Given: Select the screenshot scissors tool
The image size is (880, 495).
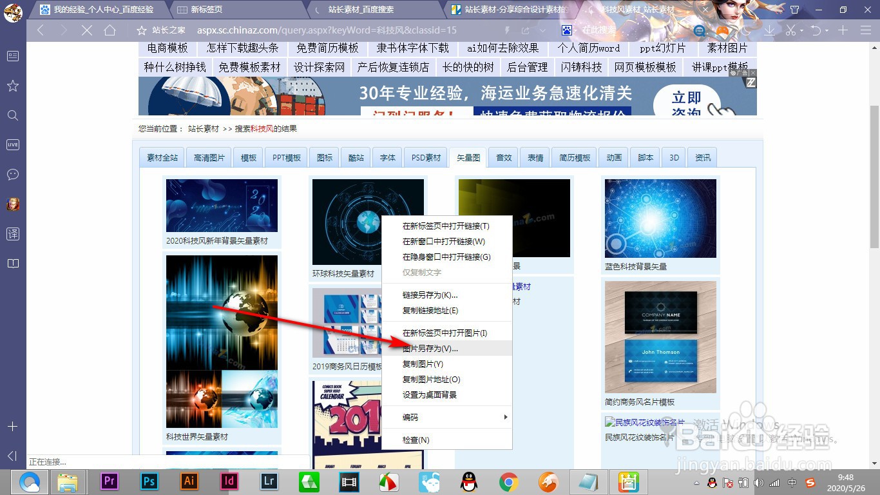Looking at the screenshot, I should point(790,30).
